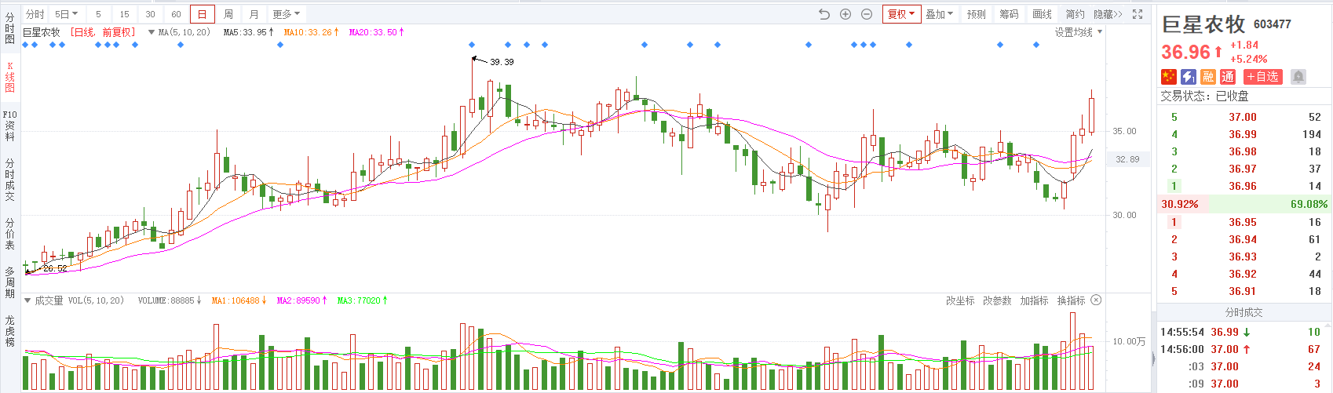Viewport: 1333px width, 393px height.
Task: Click the panel collapse handle beside trades list
Action: tap(1153, 358)
